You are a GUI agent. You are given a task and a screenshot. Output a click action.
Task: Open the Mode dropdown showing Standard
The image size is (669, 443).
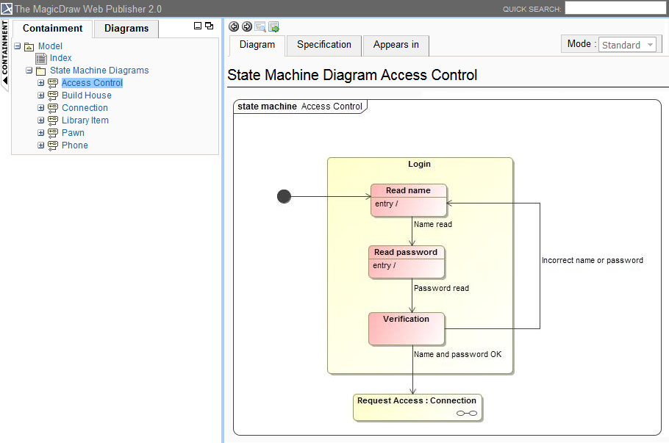click(x=627, y=45)
